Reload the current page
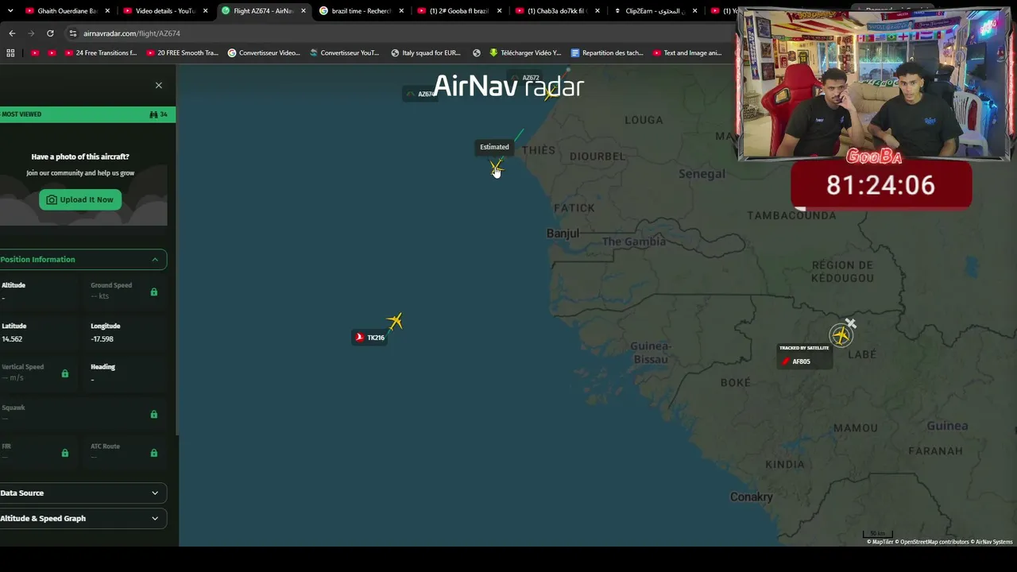The height and width of the screenshot is (572, 1017). pyautogui.click(x=50, y=33)
